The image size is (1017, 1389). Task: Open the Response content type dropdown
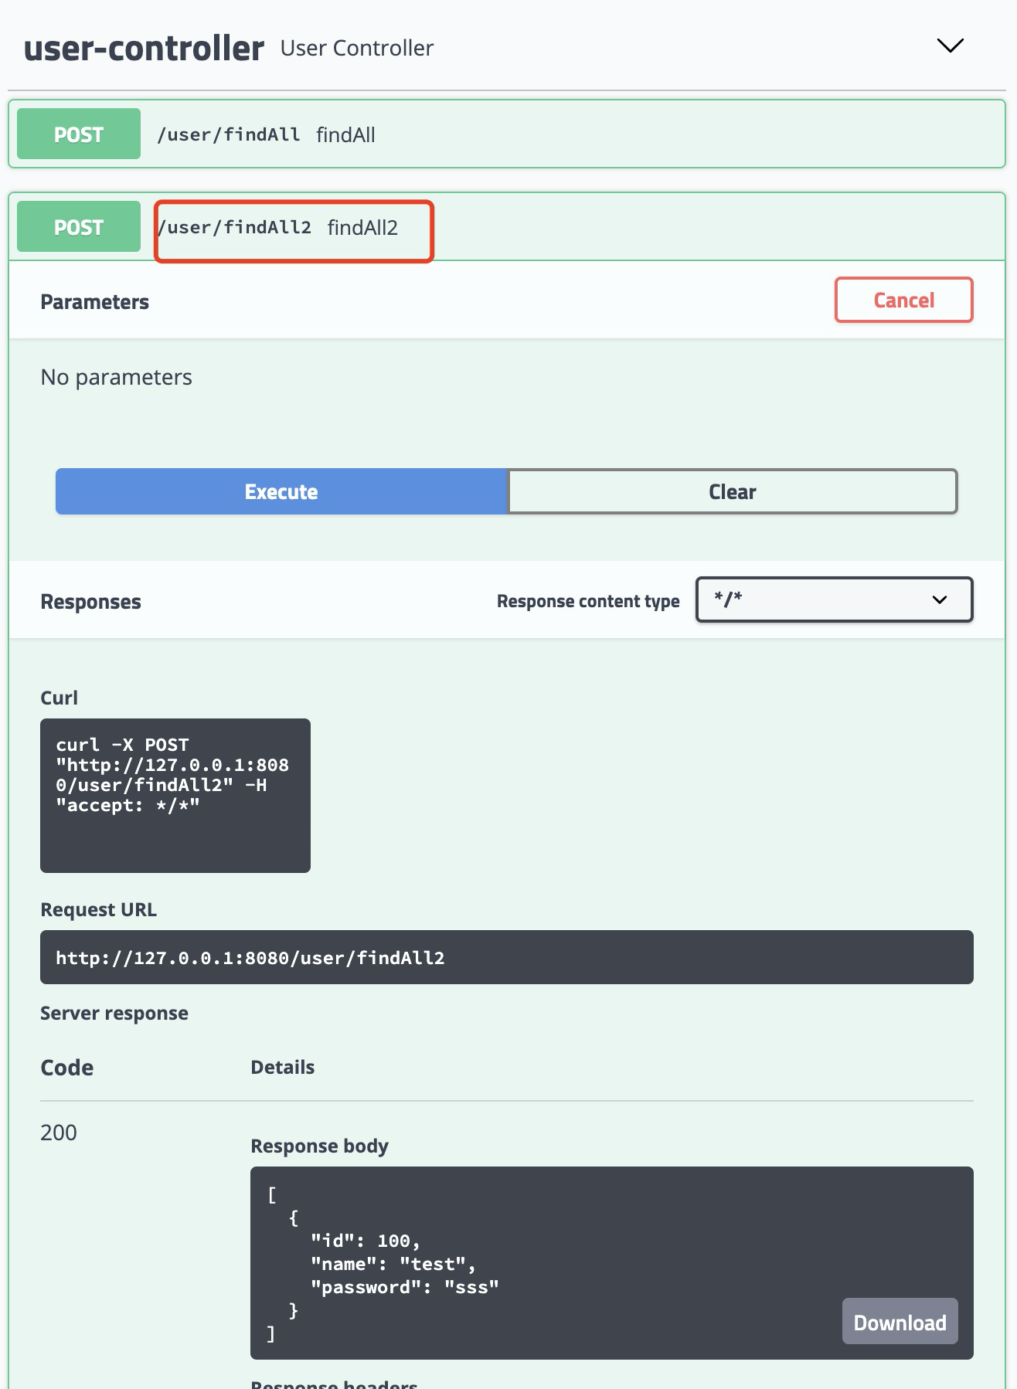[x=834, y=599]
